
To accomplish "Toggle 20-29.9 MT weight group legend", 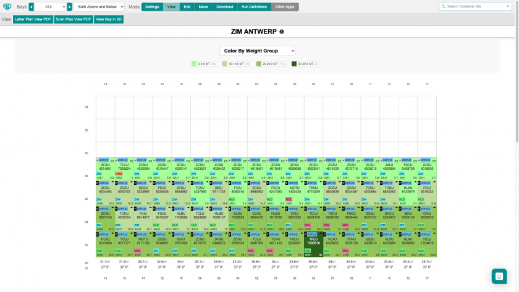I will pos(271,64).
